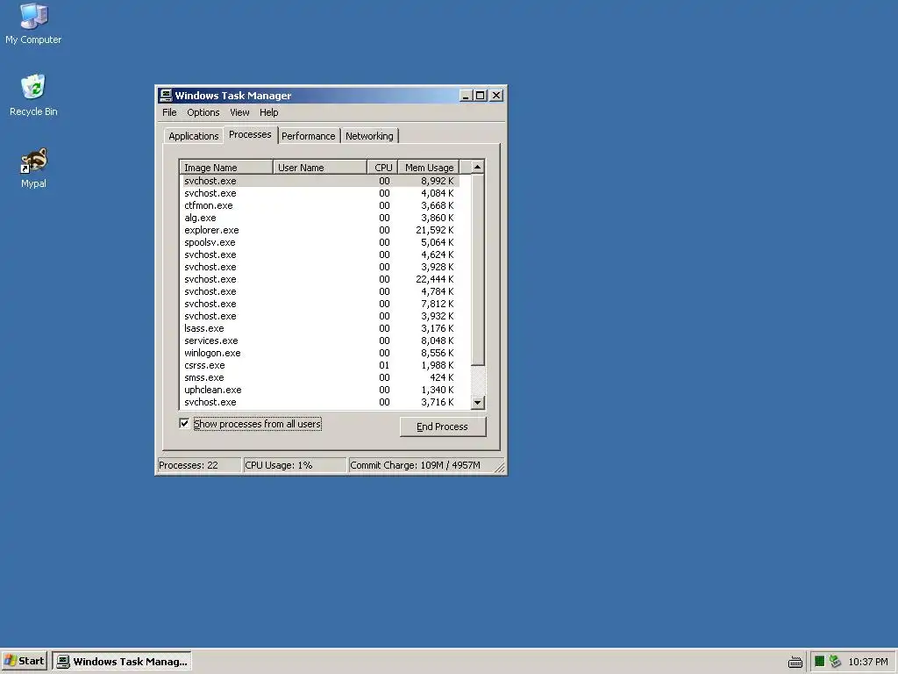Select the uphclean.exe process row
Screen dimensions: 898x674
pos(319,390)
